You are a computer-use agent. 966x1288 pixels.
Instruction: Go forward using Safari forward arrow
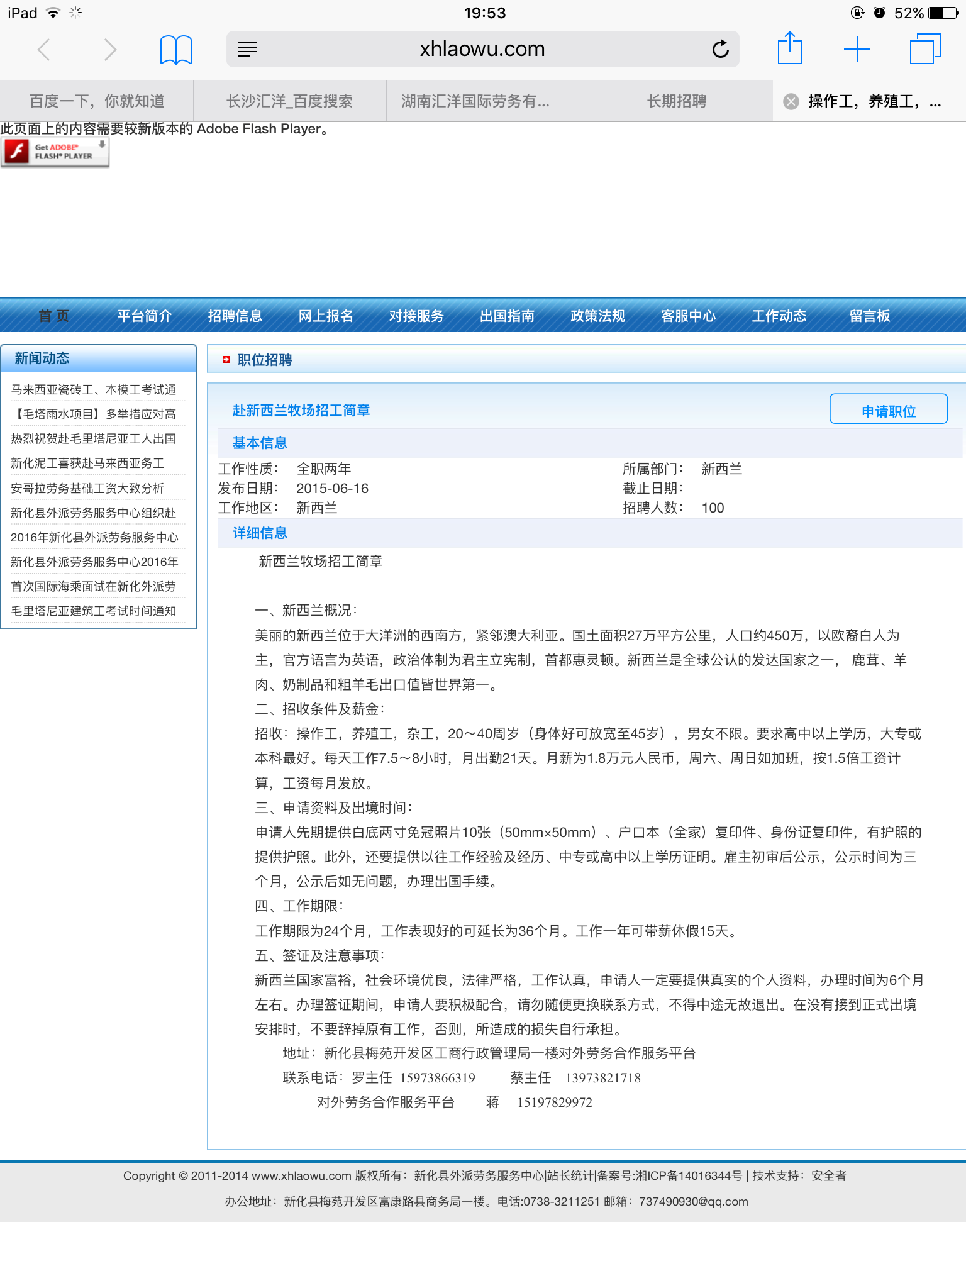point(110,49)
